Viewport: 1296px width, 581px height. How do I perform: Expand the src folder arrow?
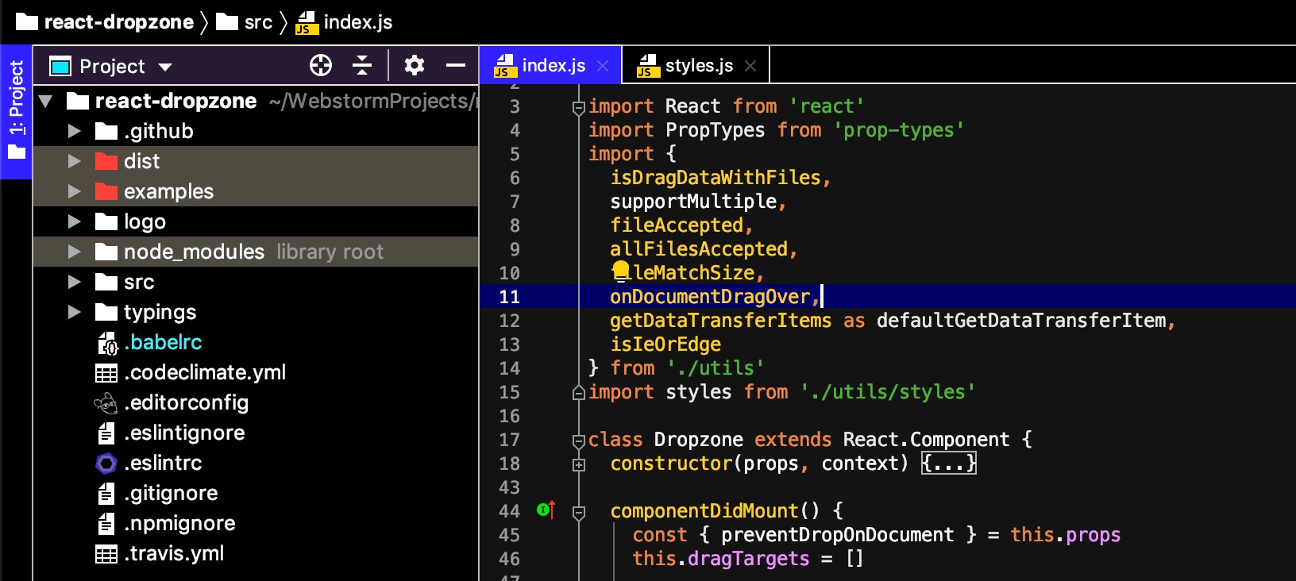75,282
